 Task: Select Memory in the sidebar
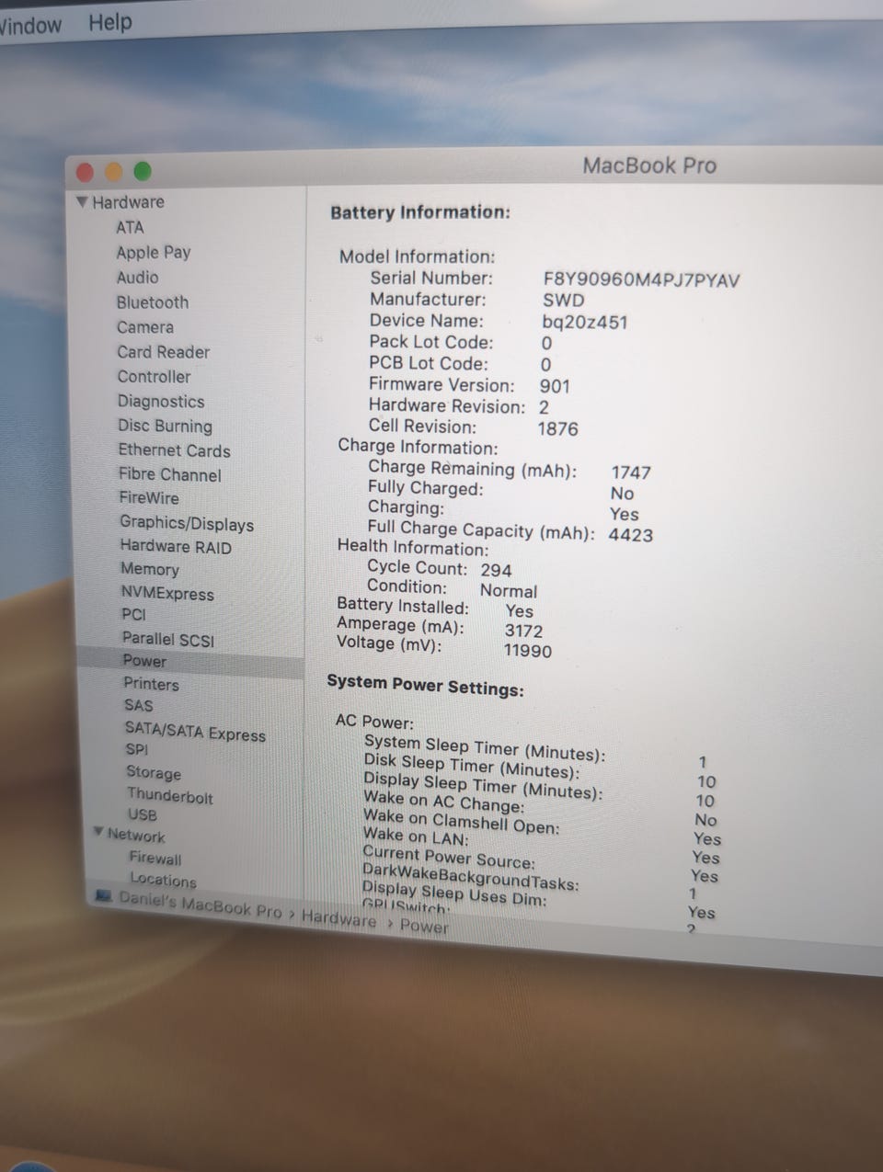[x=149, y=569]
